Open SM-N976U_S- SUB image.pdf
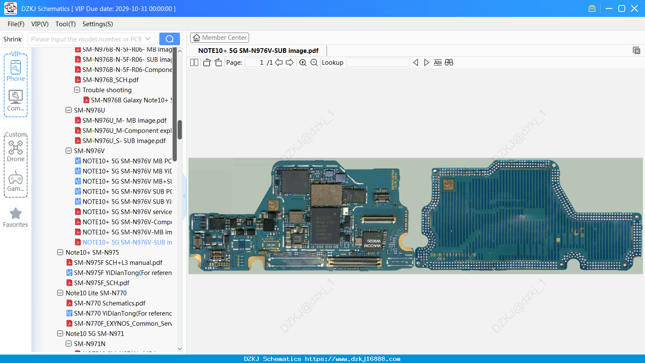Screen dimensions: 645x363 pyautogui.click(x=124, y=141)
